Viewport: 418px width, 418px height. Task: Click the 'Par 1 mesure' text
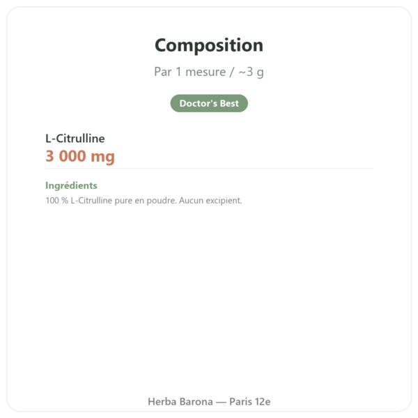189,72
